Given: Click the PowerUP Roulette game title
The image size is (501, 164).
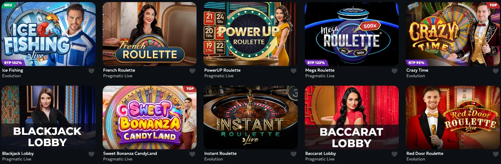Looking at the screenshot, I should coord(222,70).
